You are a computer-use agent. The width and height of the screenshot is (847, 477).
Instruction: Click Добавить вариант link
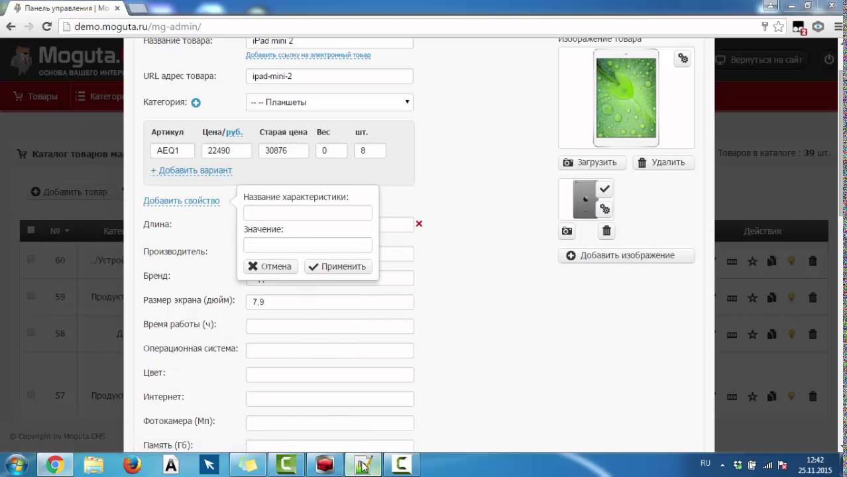191,170
